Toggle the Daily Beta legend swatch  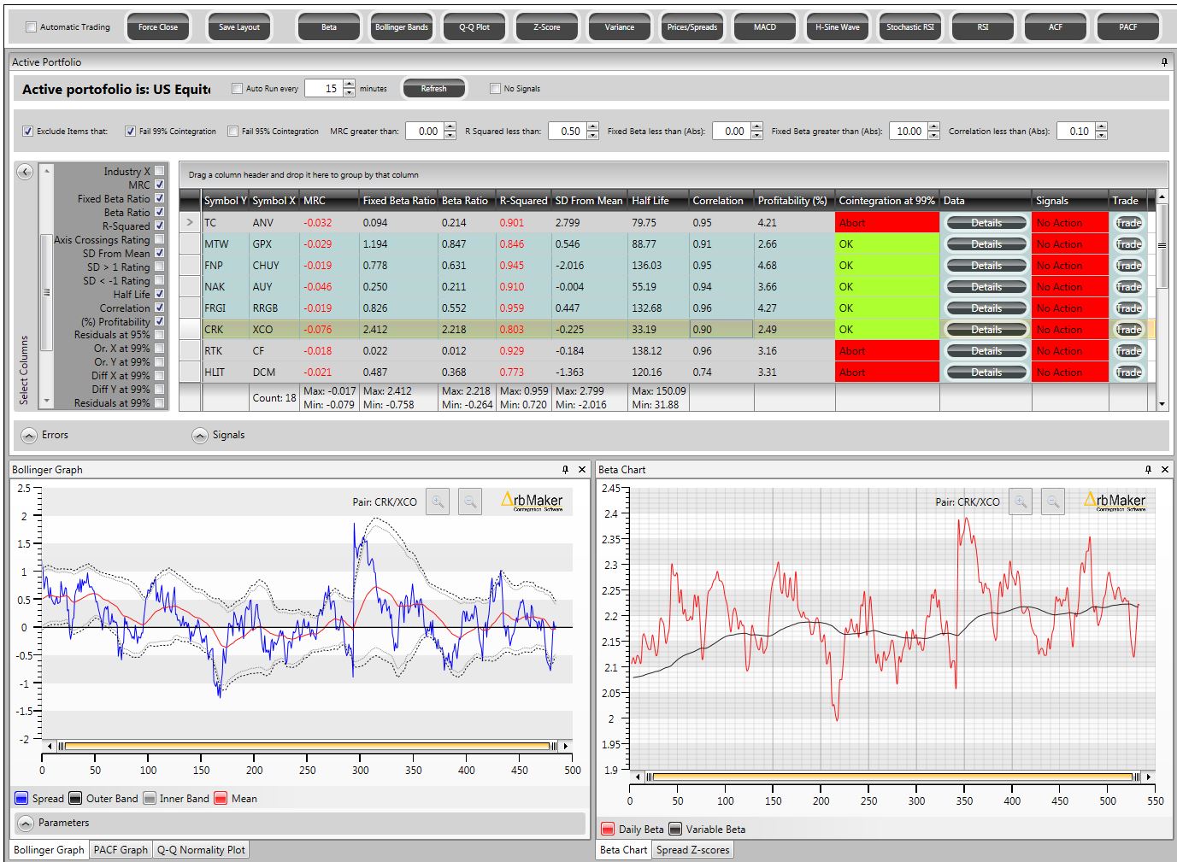pos(608,830)
